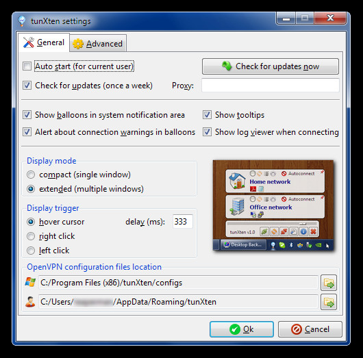Click the display mode preview image
This screenshot has height=358, width=363.
tap(273, 205)
